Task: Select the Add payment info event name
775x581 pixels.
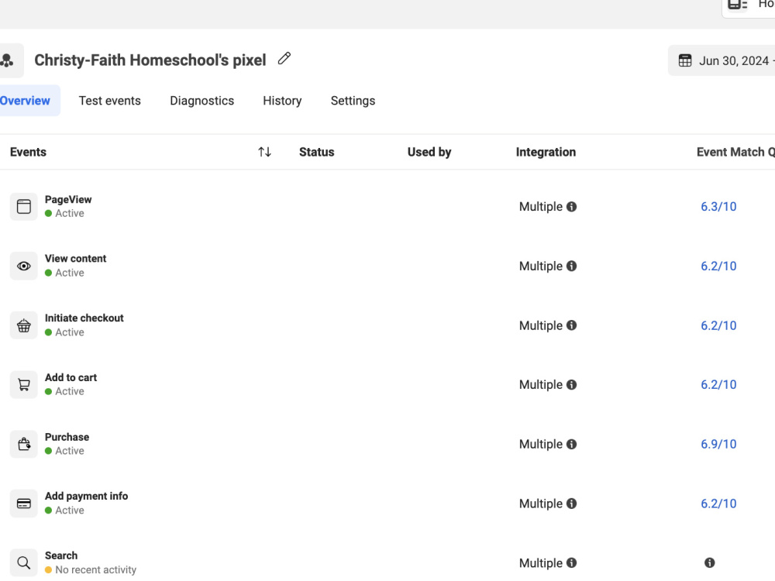Action: (x=87, y=496)
